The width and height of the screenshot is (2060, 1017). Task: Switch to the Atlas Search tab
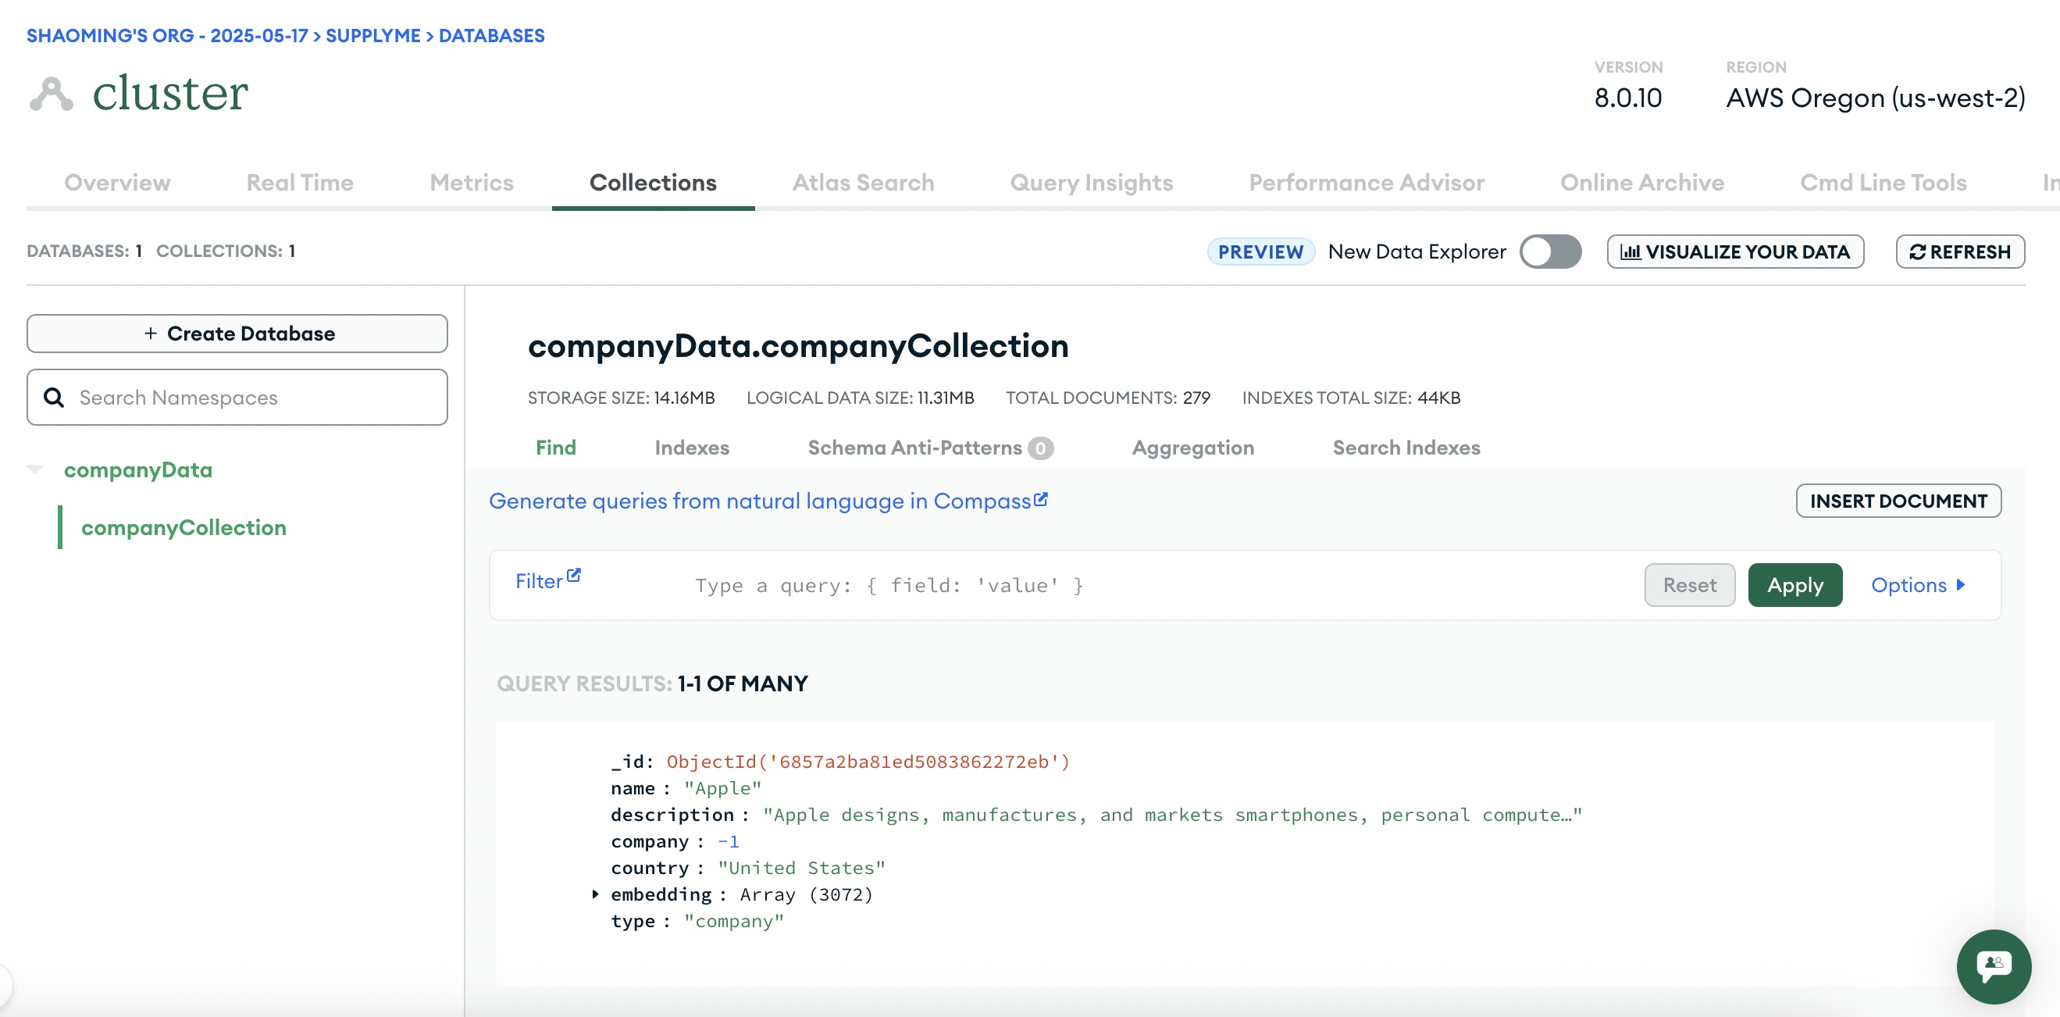point(862,183)
